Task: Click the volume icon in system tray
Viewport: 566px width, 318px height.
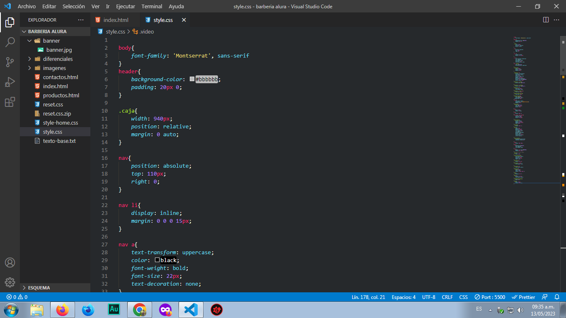Action: (x=520, y=310)
